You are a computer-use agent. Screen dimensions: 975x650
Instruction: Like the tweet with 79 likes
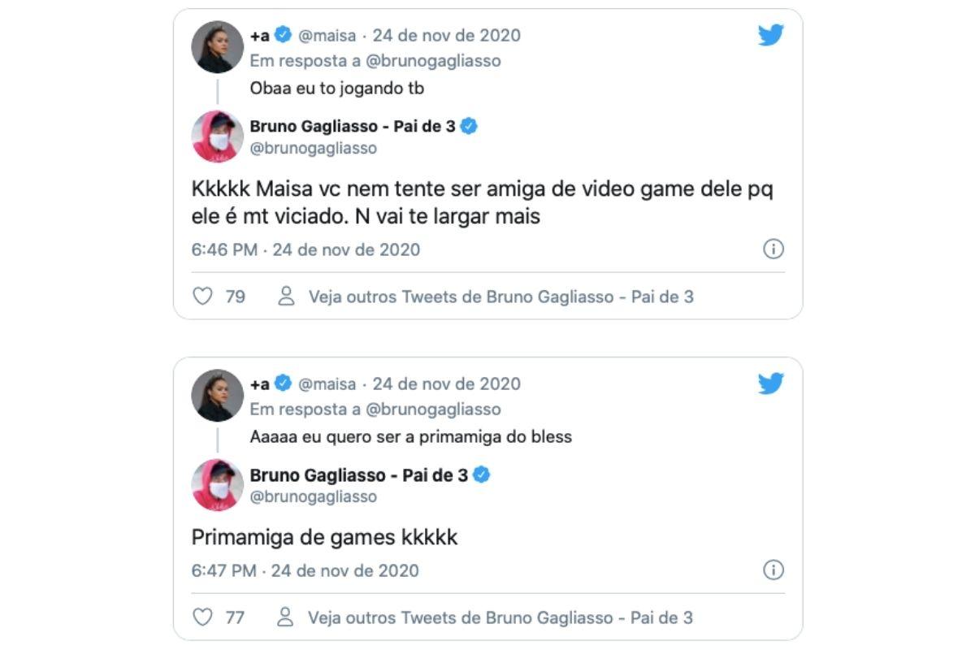pos(202,297)
